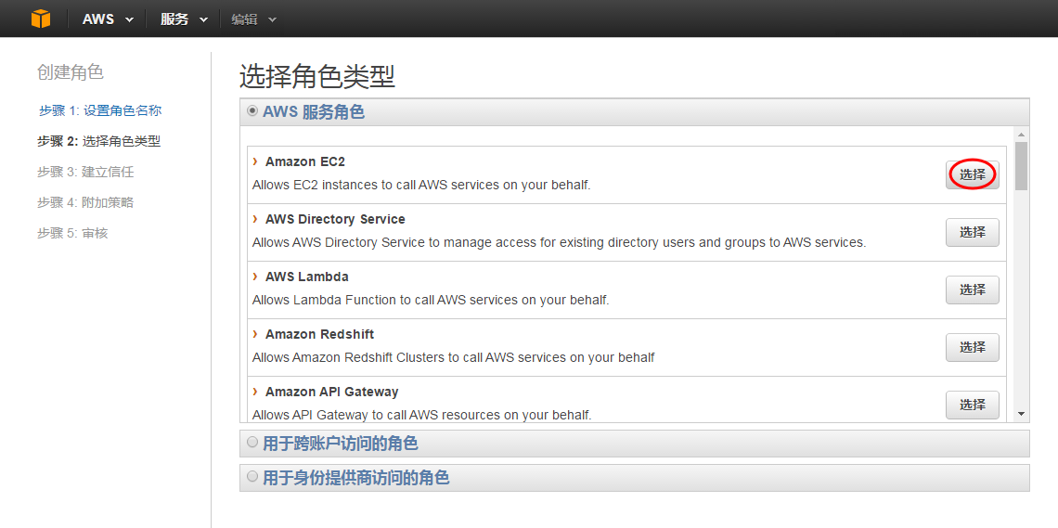
Task: Open the 编辑 menu in the top bar
Action: tap(253, 19)
